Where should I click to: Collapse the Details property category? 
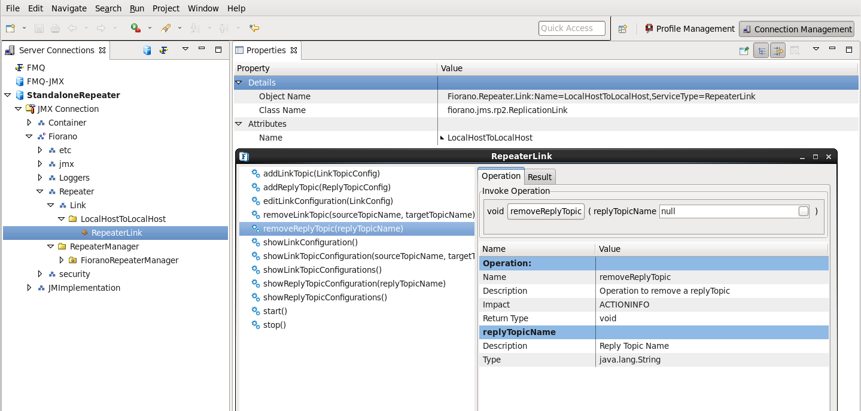(x=239, y=83)
